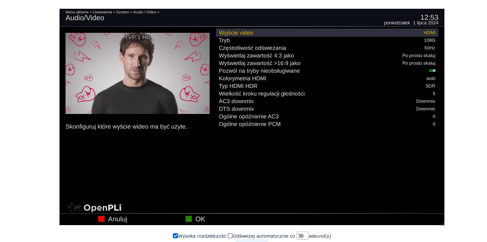Select 'AC3 downmix' row
The height and width of the screenshot is (242, 487).
(x=327, y=101)
